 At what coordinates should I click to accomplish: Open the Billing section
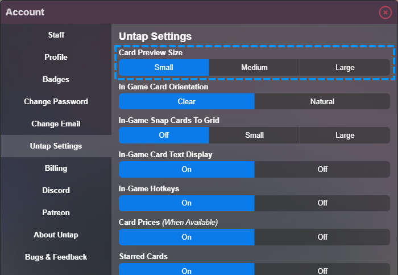tap(56, 168)
